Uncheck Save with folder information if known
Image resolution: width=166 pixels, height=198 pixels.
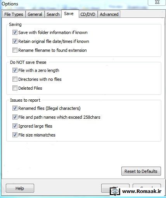pyautogui.click(x=15, y=32)
